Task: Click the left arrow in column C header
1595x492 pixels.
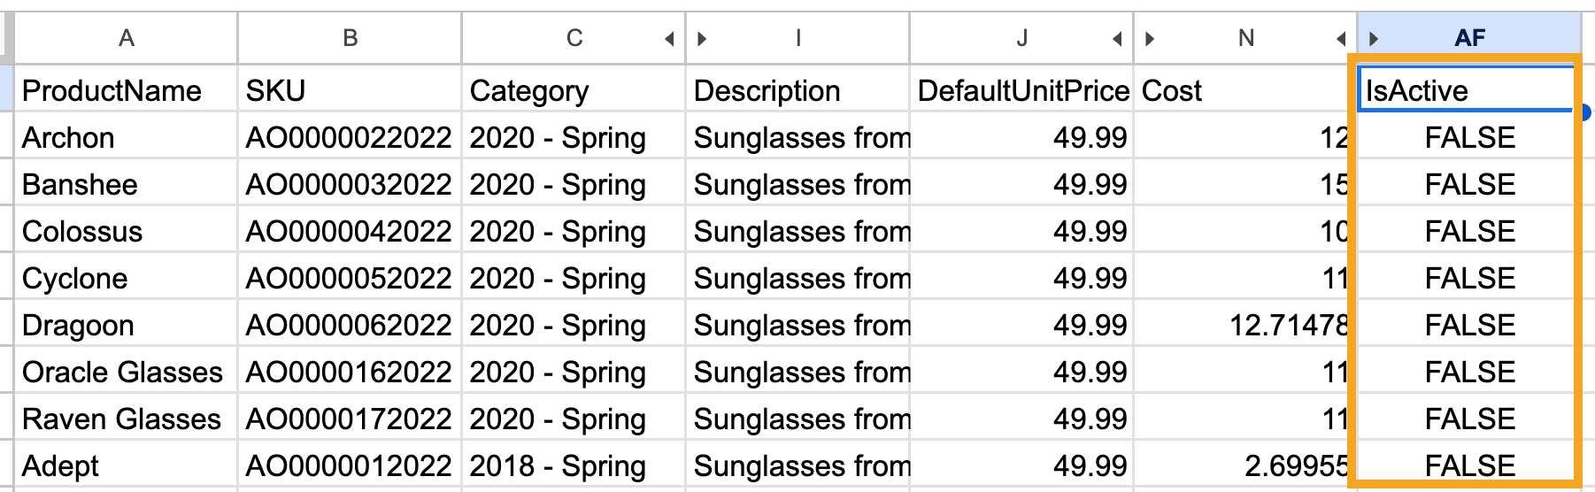Action: (670, 39)
